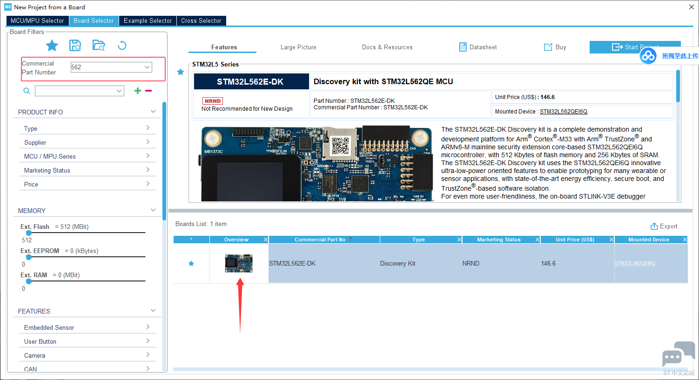Open the Large Picture tab

(298, 47)
